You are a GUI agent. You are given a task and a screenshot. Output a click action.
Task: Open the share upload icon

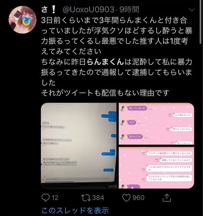(167, 197)
